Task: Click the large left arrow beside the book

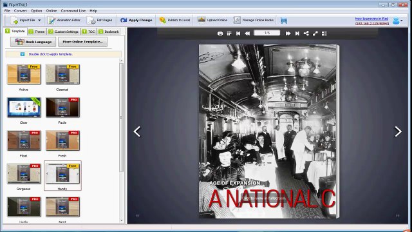Action: coord(137,131)
